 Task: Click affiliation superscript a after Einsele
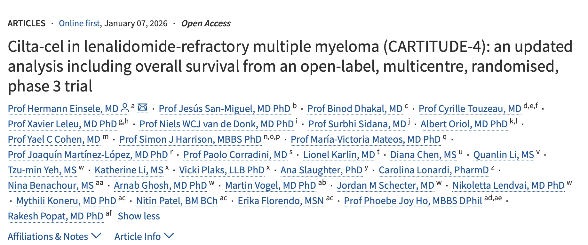(133, 106)
